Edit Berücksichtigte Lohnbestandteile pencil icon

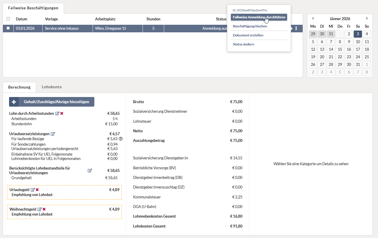90,170
